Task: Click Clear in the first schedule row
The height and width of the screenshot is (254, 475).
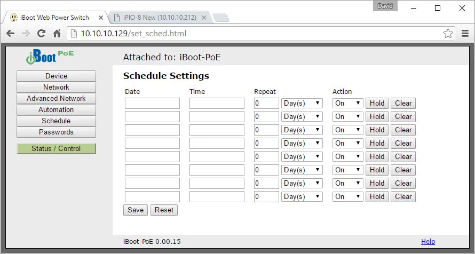Action: [403, 103]
